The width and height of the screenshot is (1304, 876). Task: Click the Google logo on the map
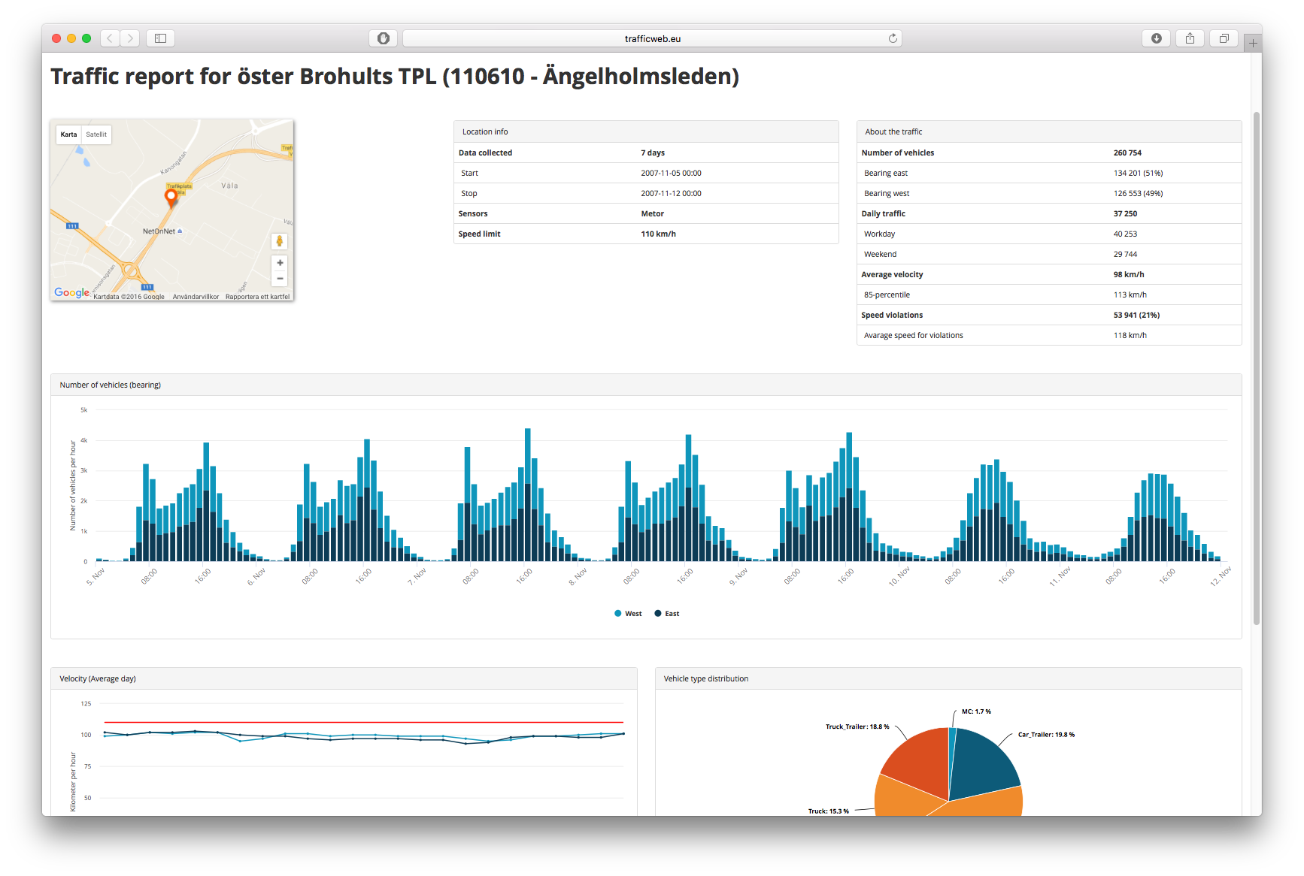click(72, 292)
